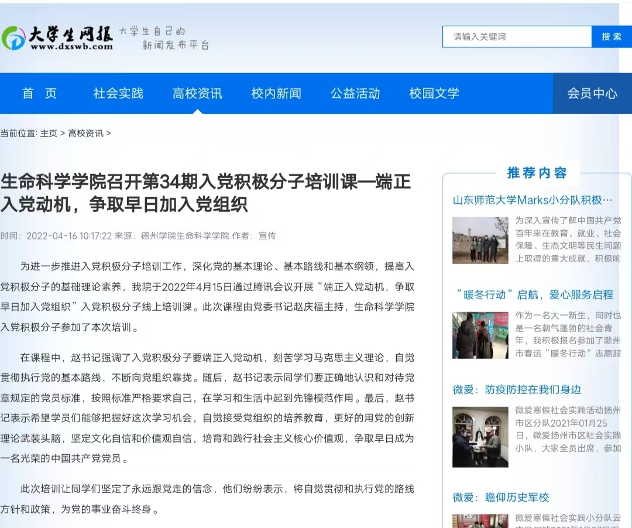Open the 首页 navigation tab
The height and width of the screenshot is (528, 632).
point(39,94)
